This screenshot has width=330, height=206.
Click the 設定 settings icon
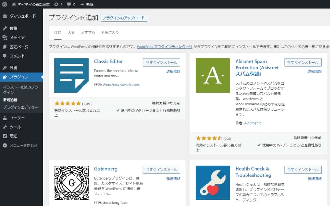(5, 136)
